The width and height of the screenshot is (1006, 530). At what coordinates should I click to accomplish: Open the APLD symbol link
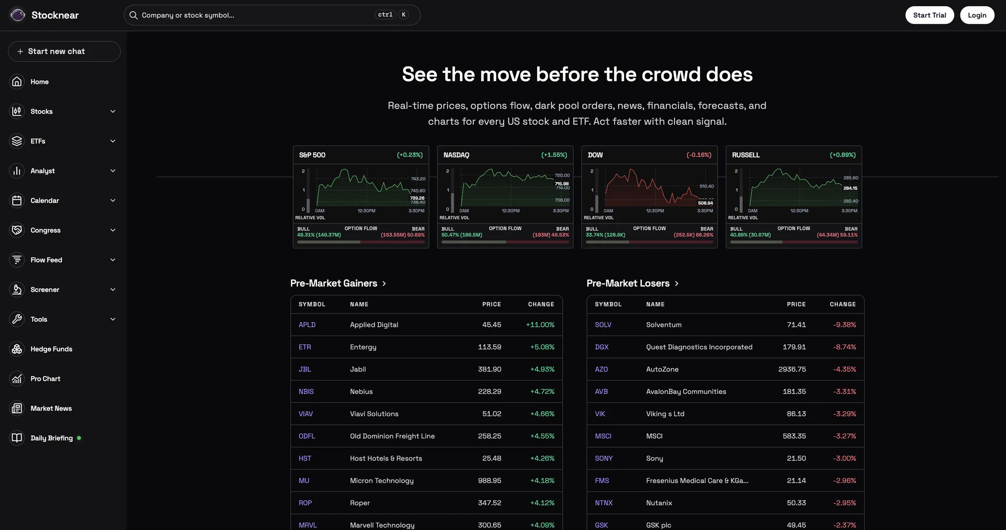pos(307,325)
